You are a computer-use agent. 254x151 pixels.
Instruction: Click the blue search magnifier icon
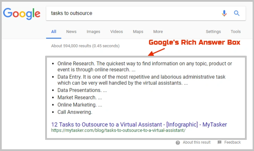click(x=237, y=13)
